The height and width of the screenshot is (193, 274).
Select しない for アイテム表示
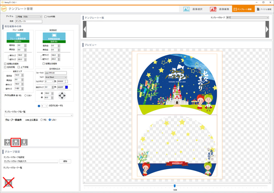26,95
